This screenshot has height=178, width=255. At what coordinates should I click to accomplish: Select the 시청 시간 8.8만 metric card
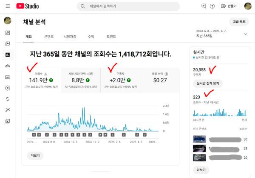tap(81, 80)
